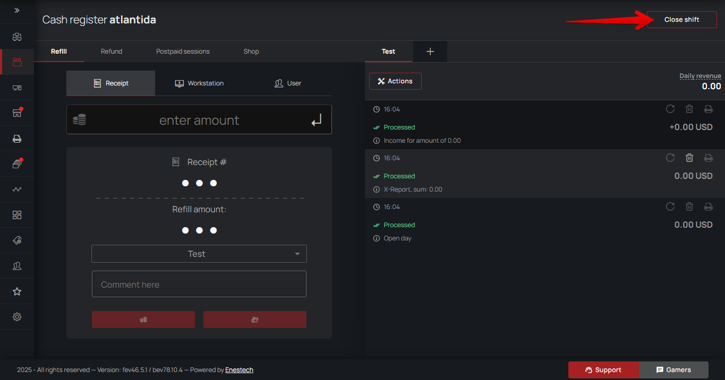Switch to the Postpaid sessions tab
Viewport: 725px width, 380px height.
point(183,51)
